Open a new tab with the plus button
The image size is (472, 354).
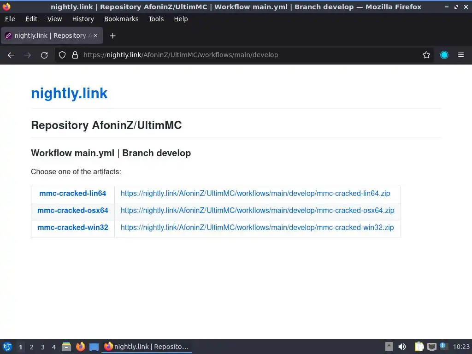click(112, 36)
